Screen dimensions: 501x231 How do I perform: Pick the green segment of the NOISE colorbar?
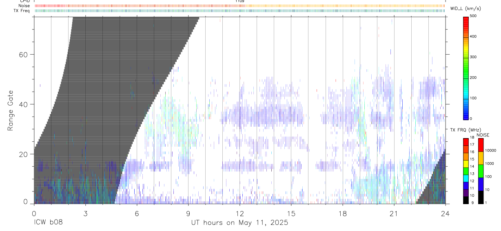pos(481,171)
